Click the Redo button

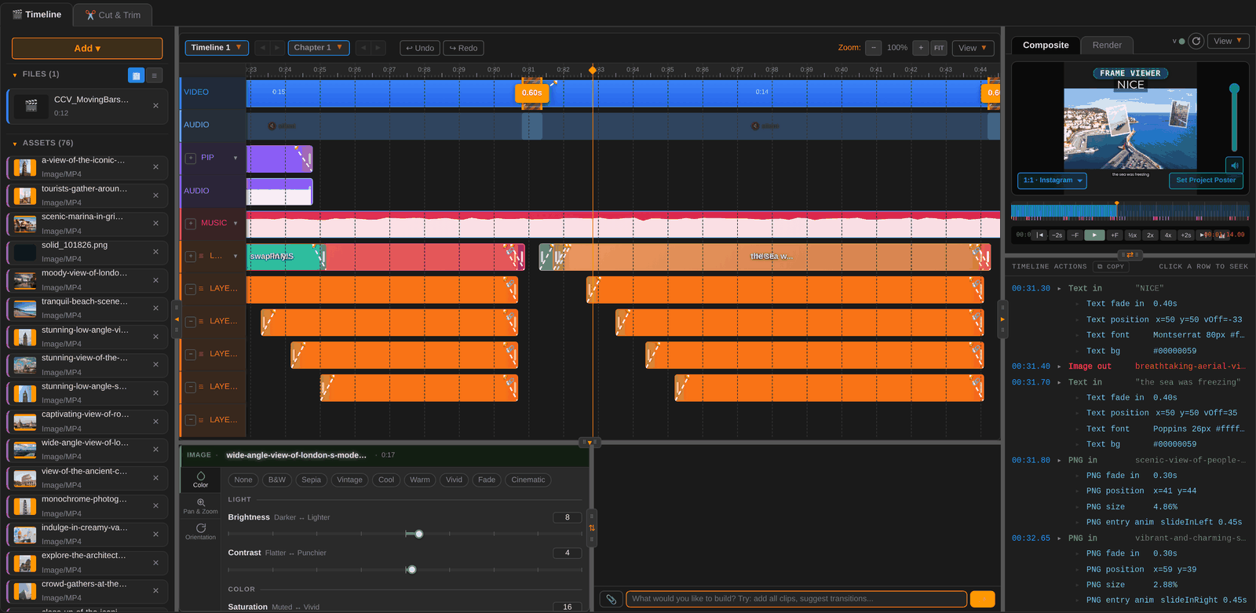[463, 48]
